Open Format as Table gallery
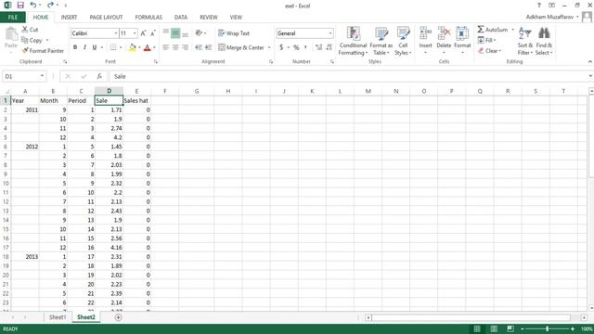 pos(381,41)
